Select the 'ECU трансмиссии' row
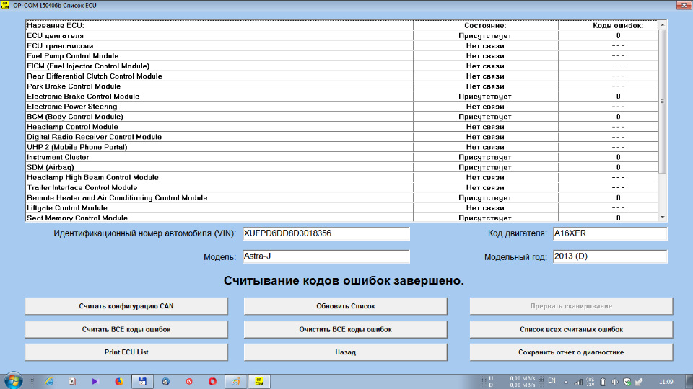This screenshot has height=389, width=693. 342,46
